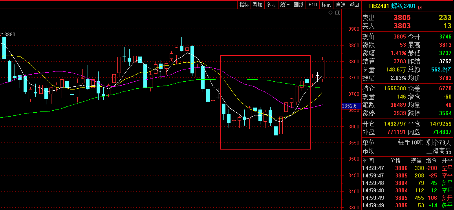Click the 卖出 ask price 3805
The image size is (454, 210).
(x=402, y=18)
